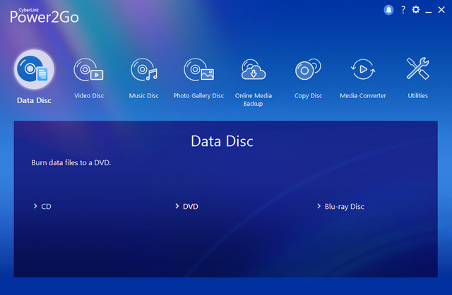Click the CyberLink Power2Go logo

(44, 16)
